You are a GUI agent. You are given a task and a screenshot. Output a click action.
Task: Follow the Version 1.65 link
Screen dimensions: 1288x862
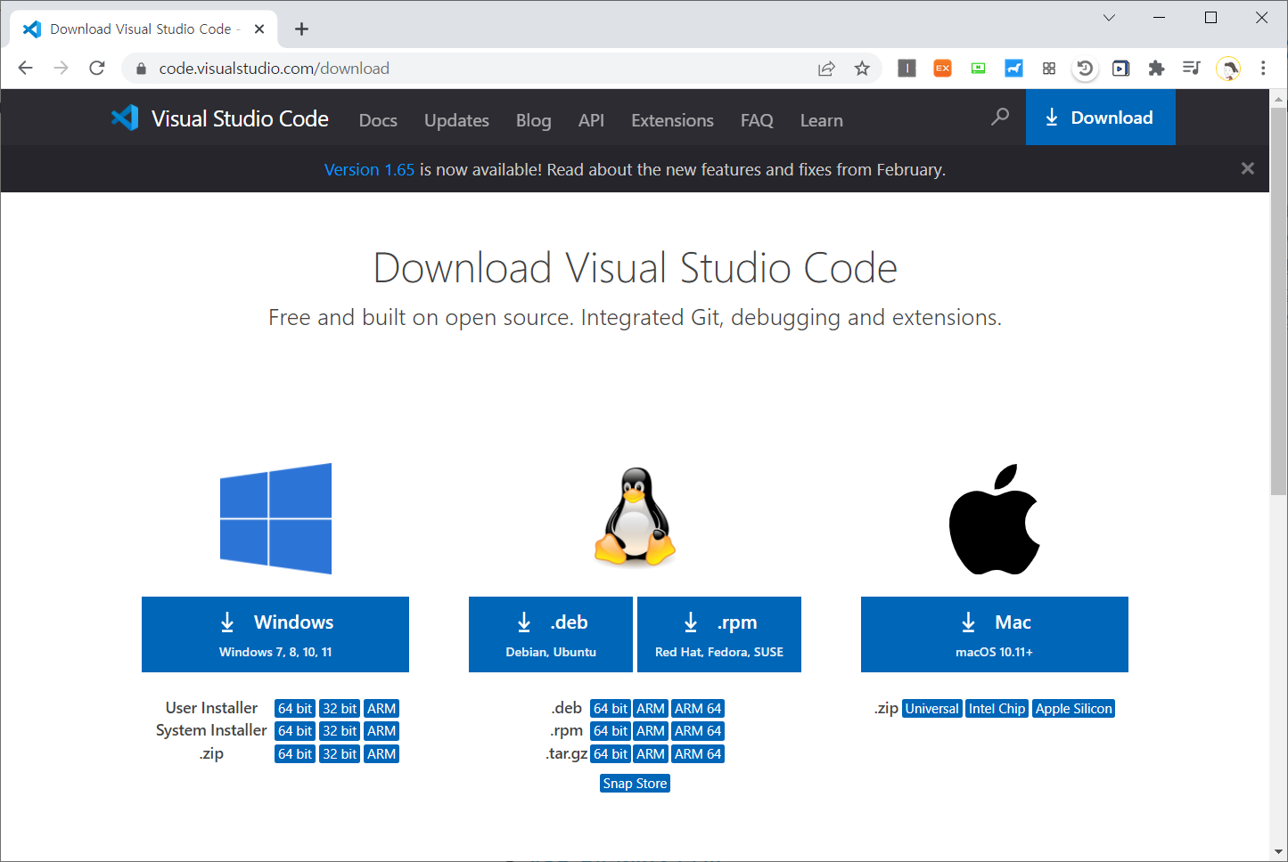point(369,169)
